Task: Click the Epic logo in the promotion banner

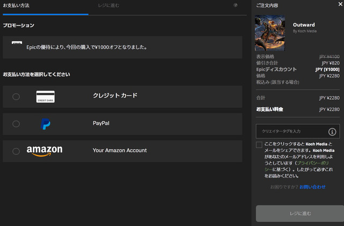Action: [x=17, y=44]
